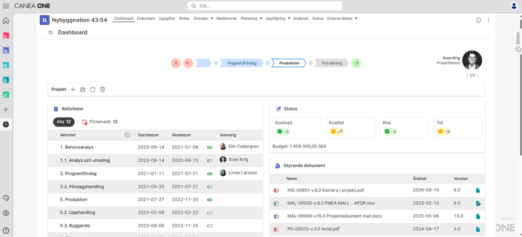
Task: Open file icon for MAL-00069 Projektdokument mall
Action: (x=478, y=216)
